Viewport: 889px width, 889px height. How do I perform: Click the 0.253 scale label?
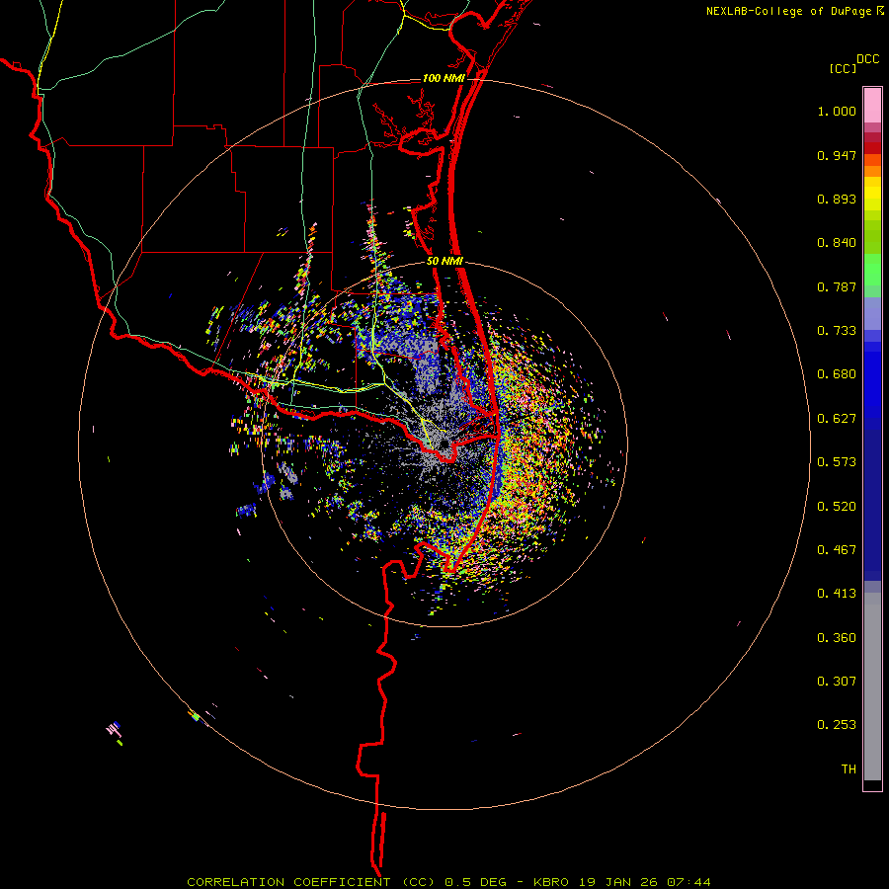click(837, 725)
